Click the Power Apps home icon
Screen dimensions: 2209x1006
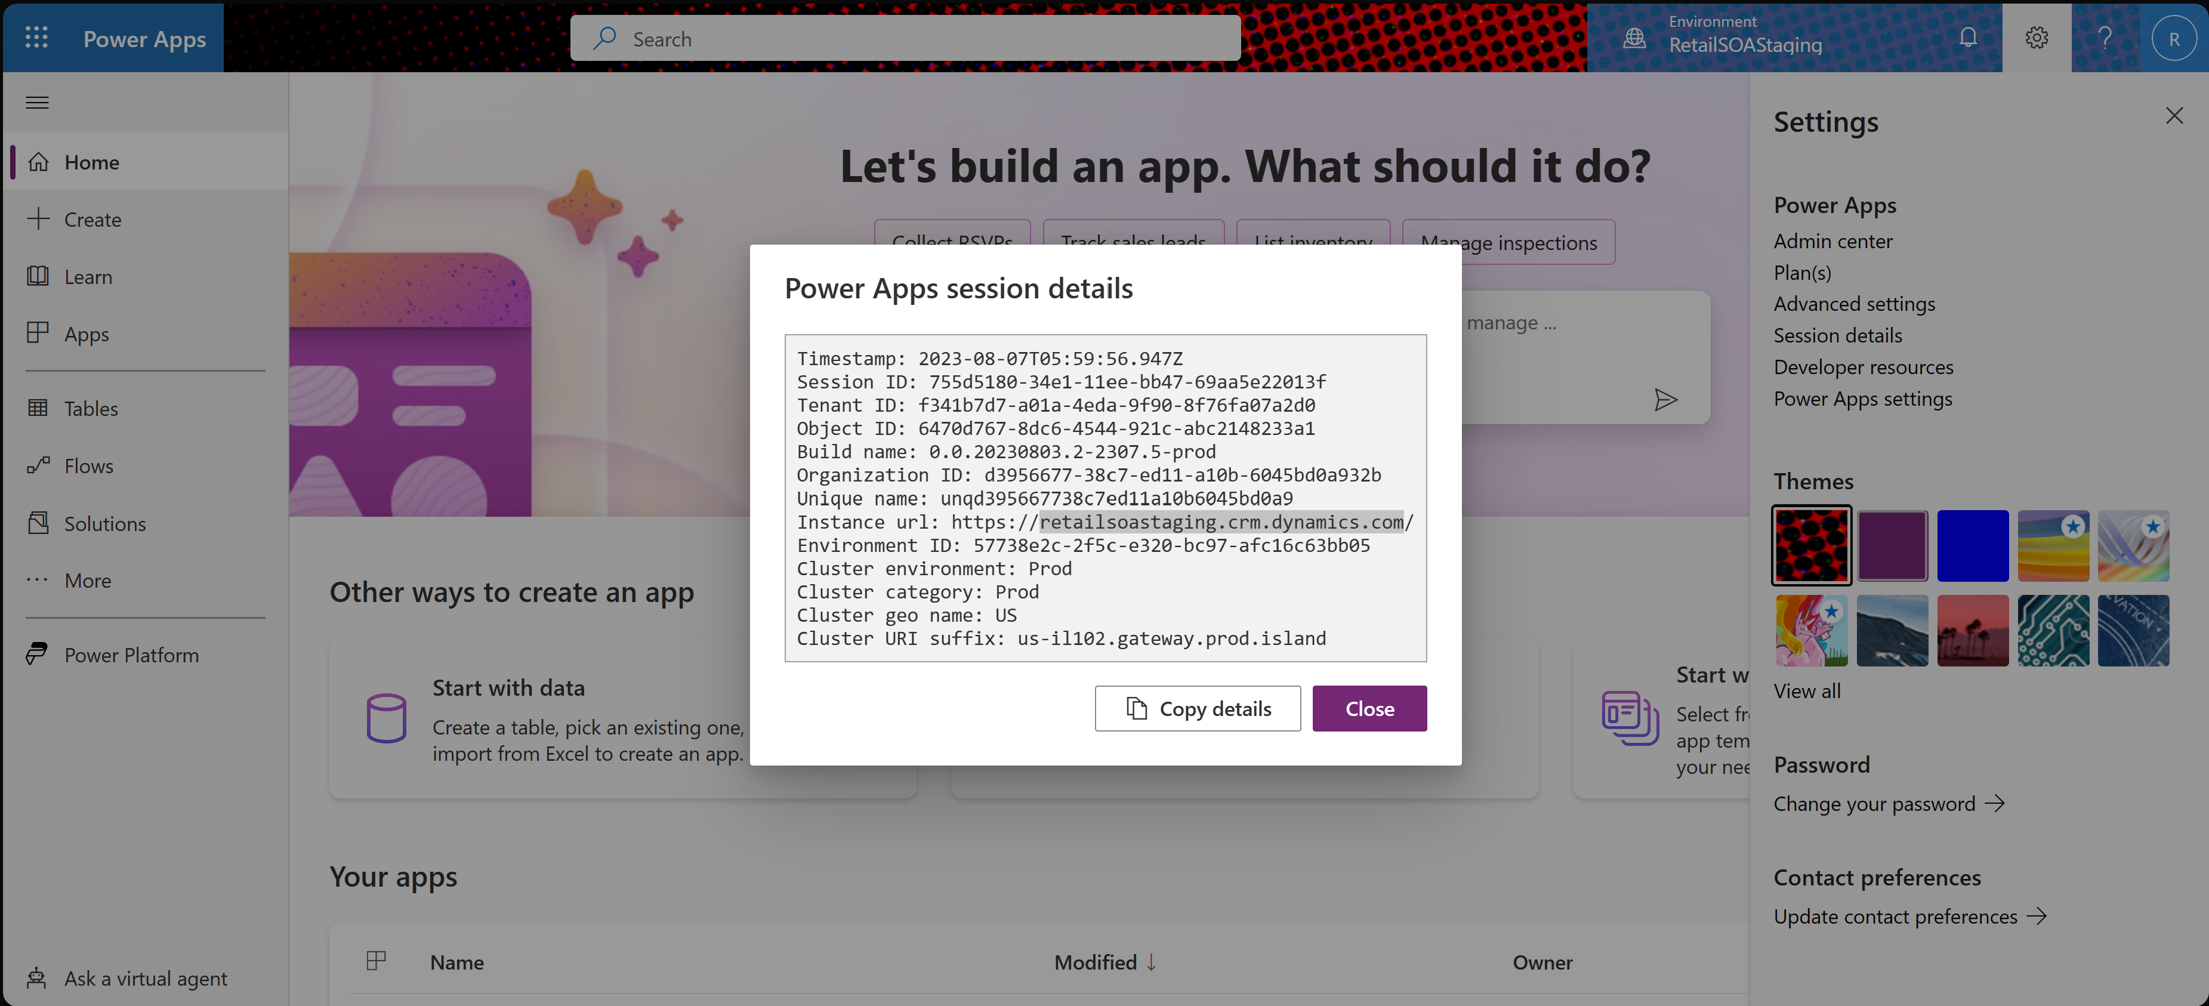(38, 161)
